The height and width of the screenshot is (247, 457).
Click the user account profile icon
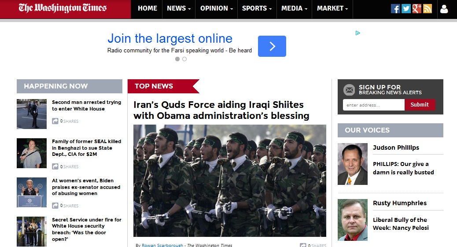point(444,9)
